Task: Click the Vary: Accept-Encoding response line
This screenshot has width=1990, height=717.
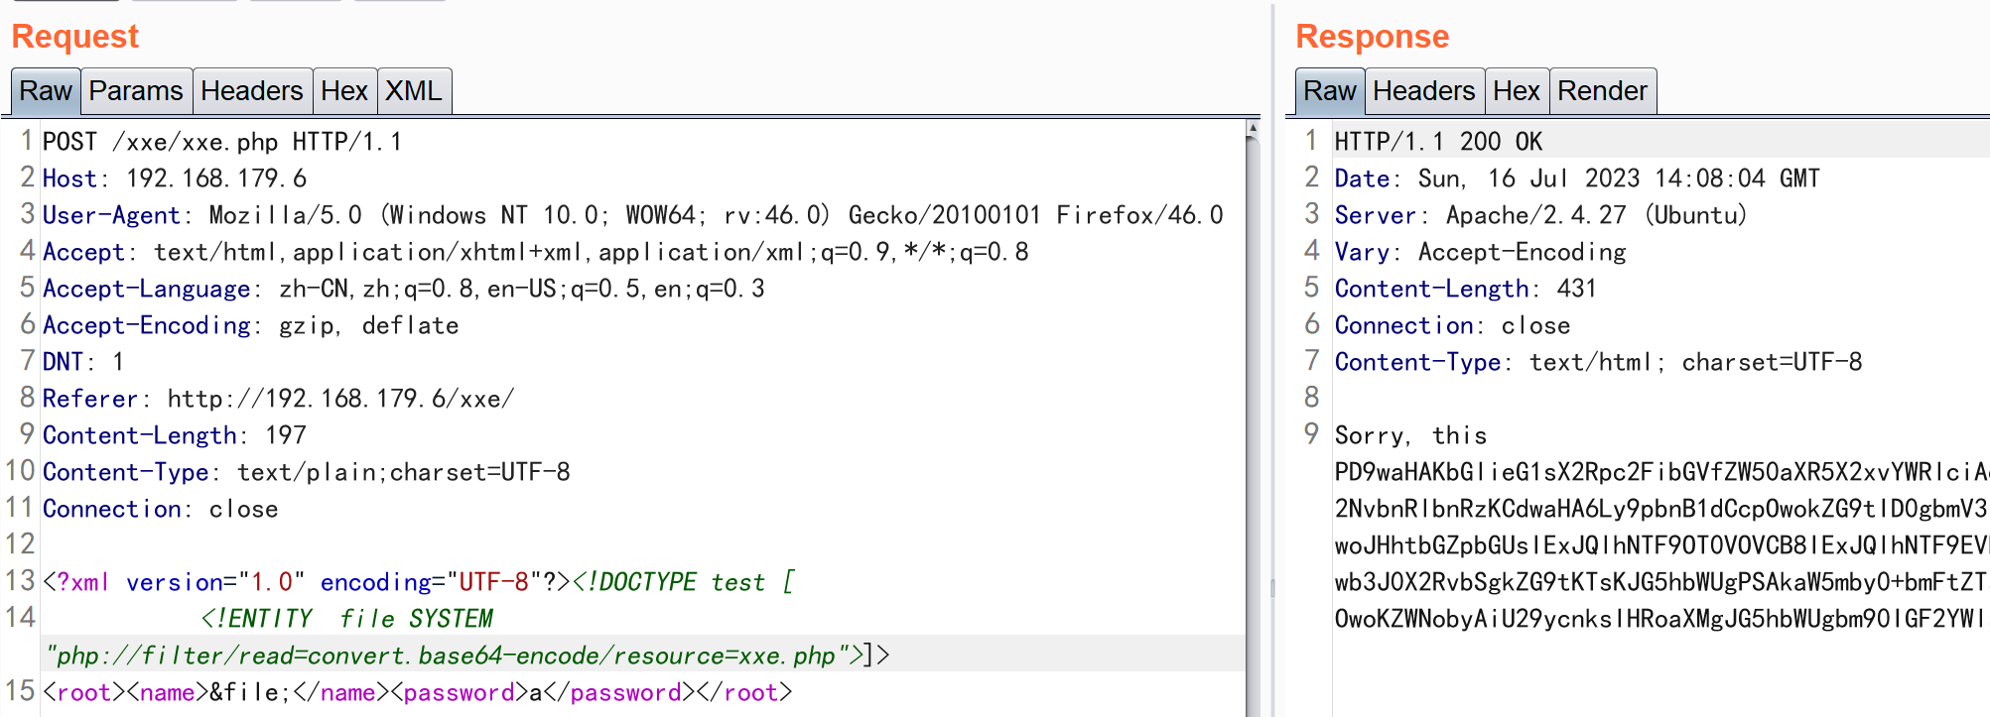Action: pos(1481,252)
